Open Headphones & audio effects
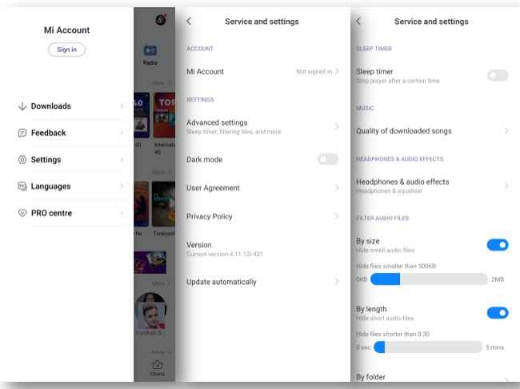 432,186
